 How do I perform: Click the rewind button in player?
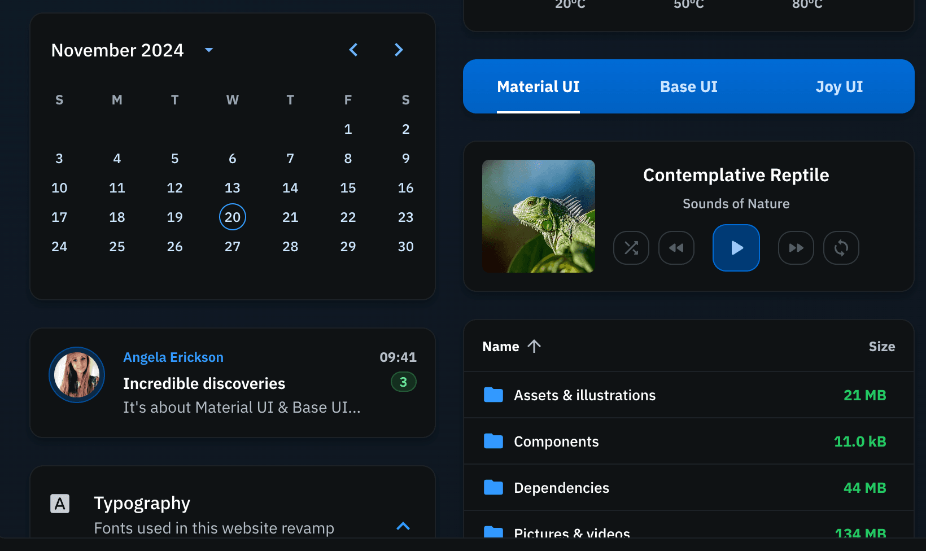(676, 248)
